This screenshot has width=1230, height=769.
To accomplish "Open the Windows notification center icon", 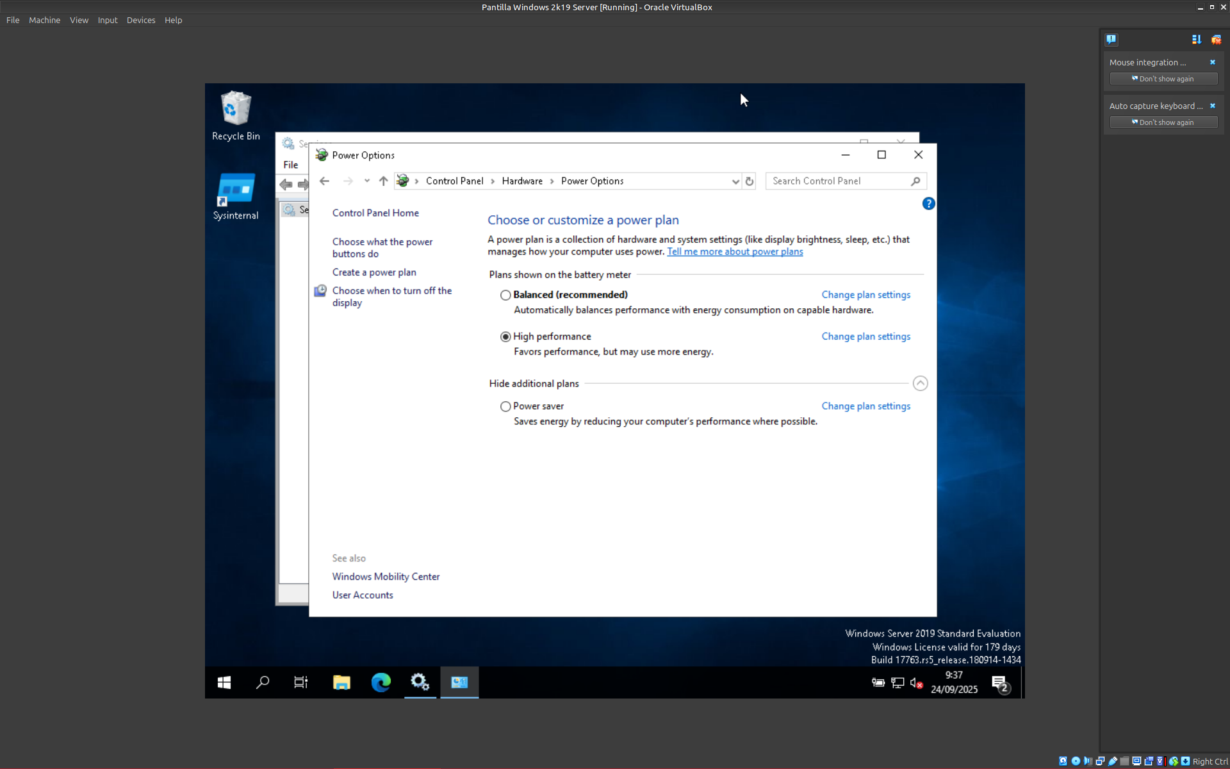I will tap(999, 684).
